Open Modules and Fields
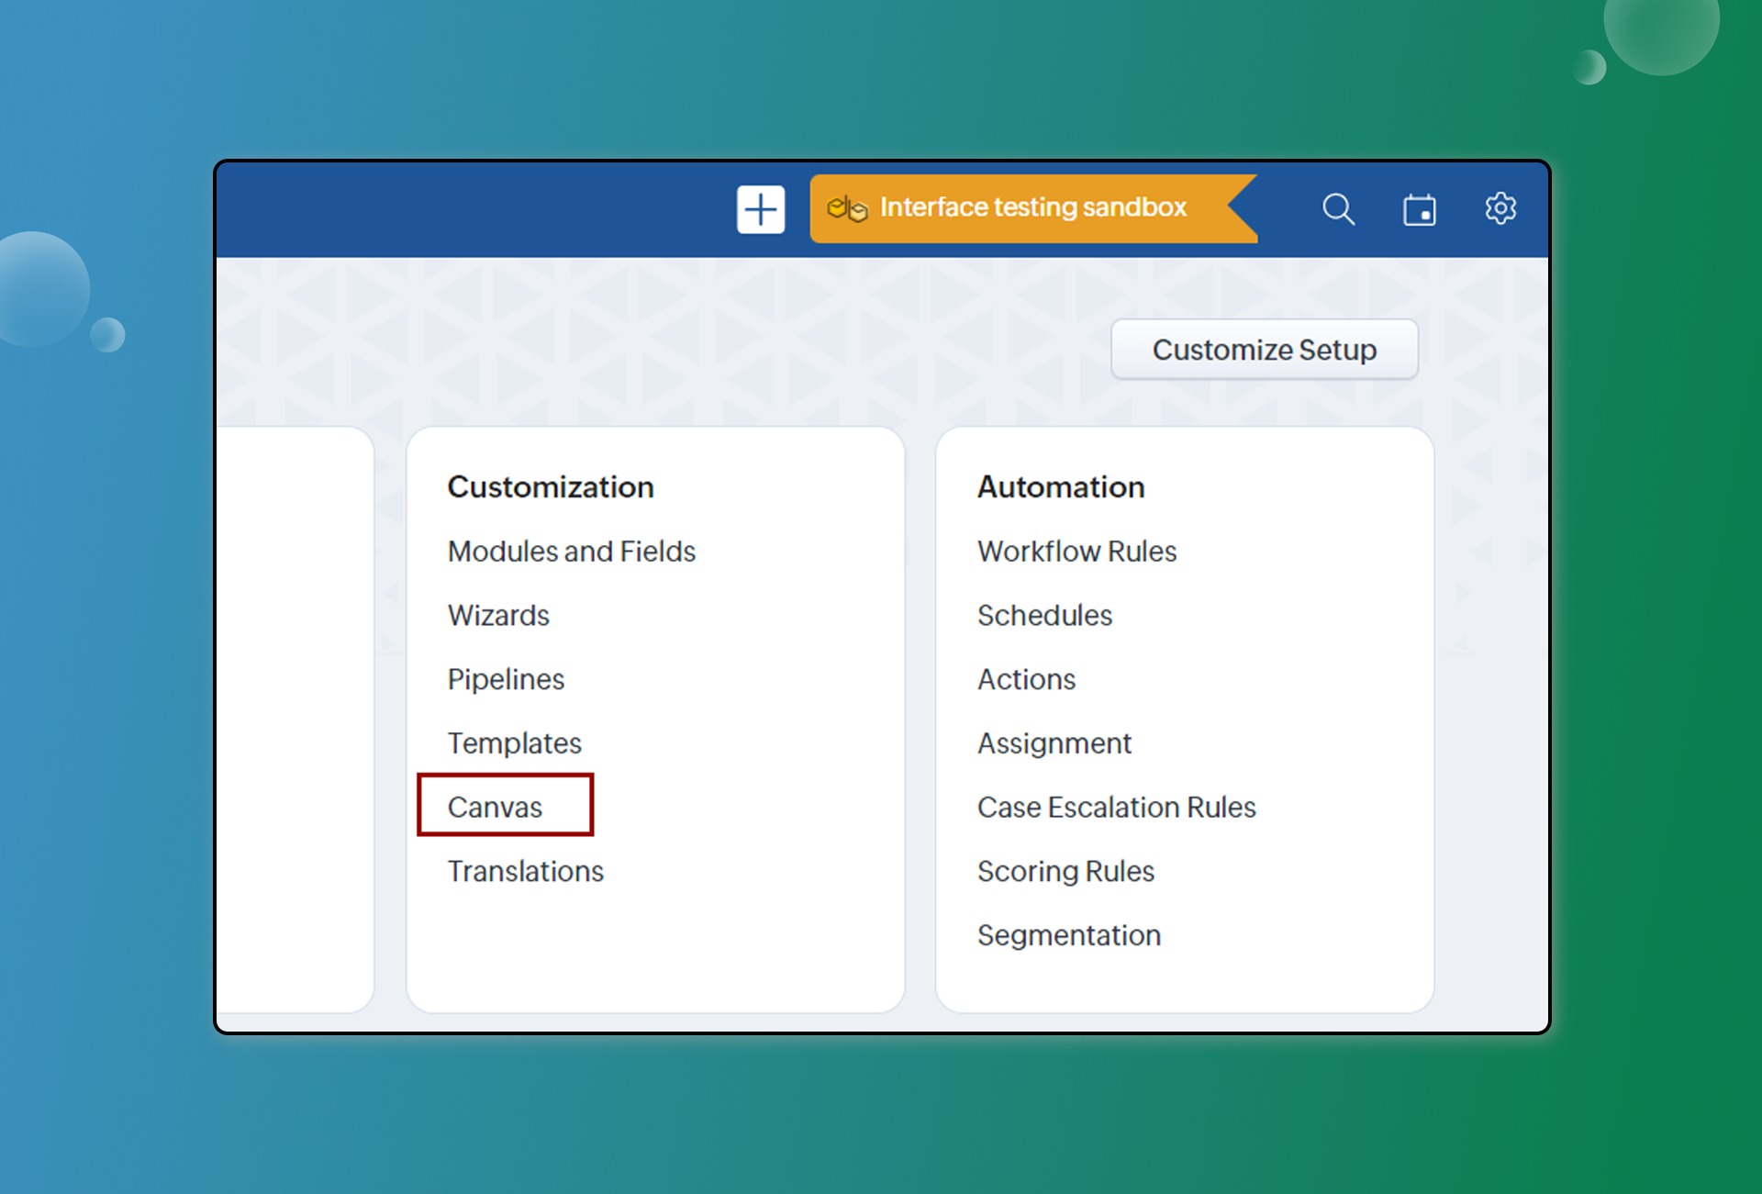Image resolution: width=1762 pixels, height=1194 pixels. [x=571, y=551]
